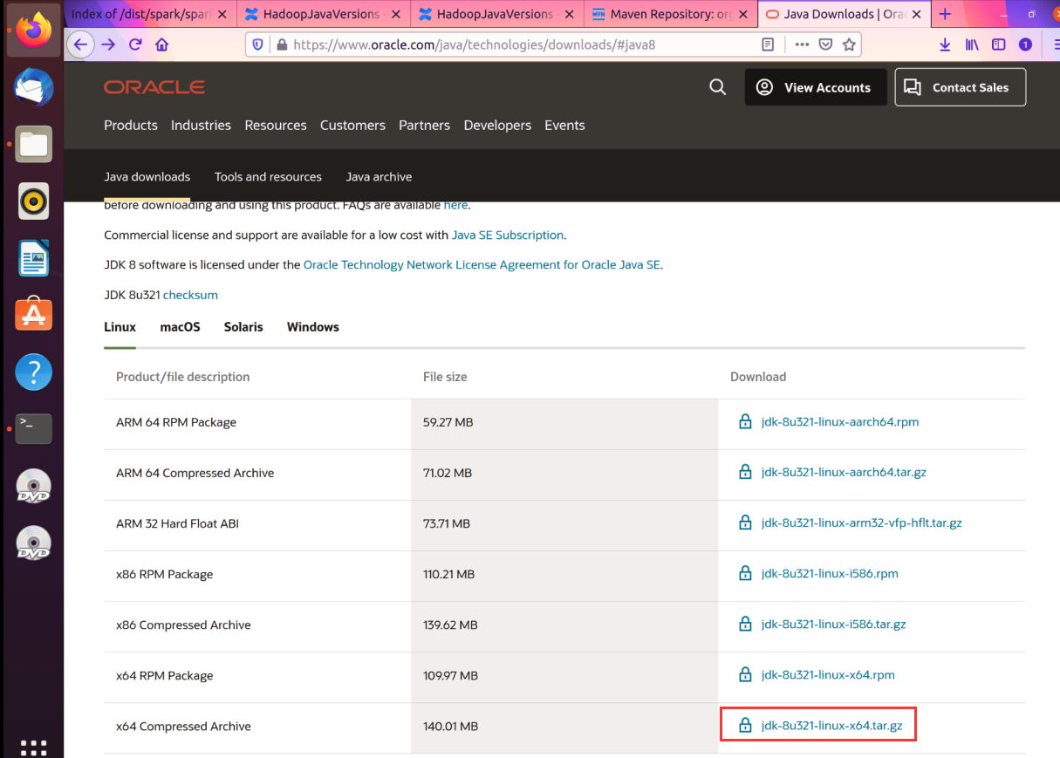Open Help from the dock
The width and height of the screenshot is (1060, 758).
pos(34,372)
